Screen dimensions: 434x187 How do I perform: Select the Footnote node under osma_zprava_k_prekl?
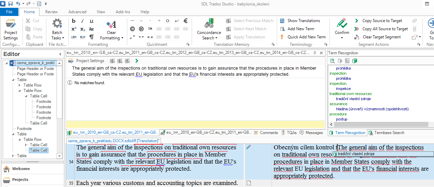25,129
